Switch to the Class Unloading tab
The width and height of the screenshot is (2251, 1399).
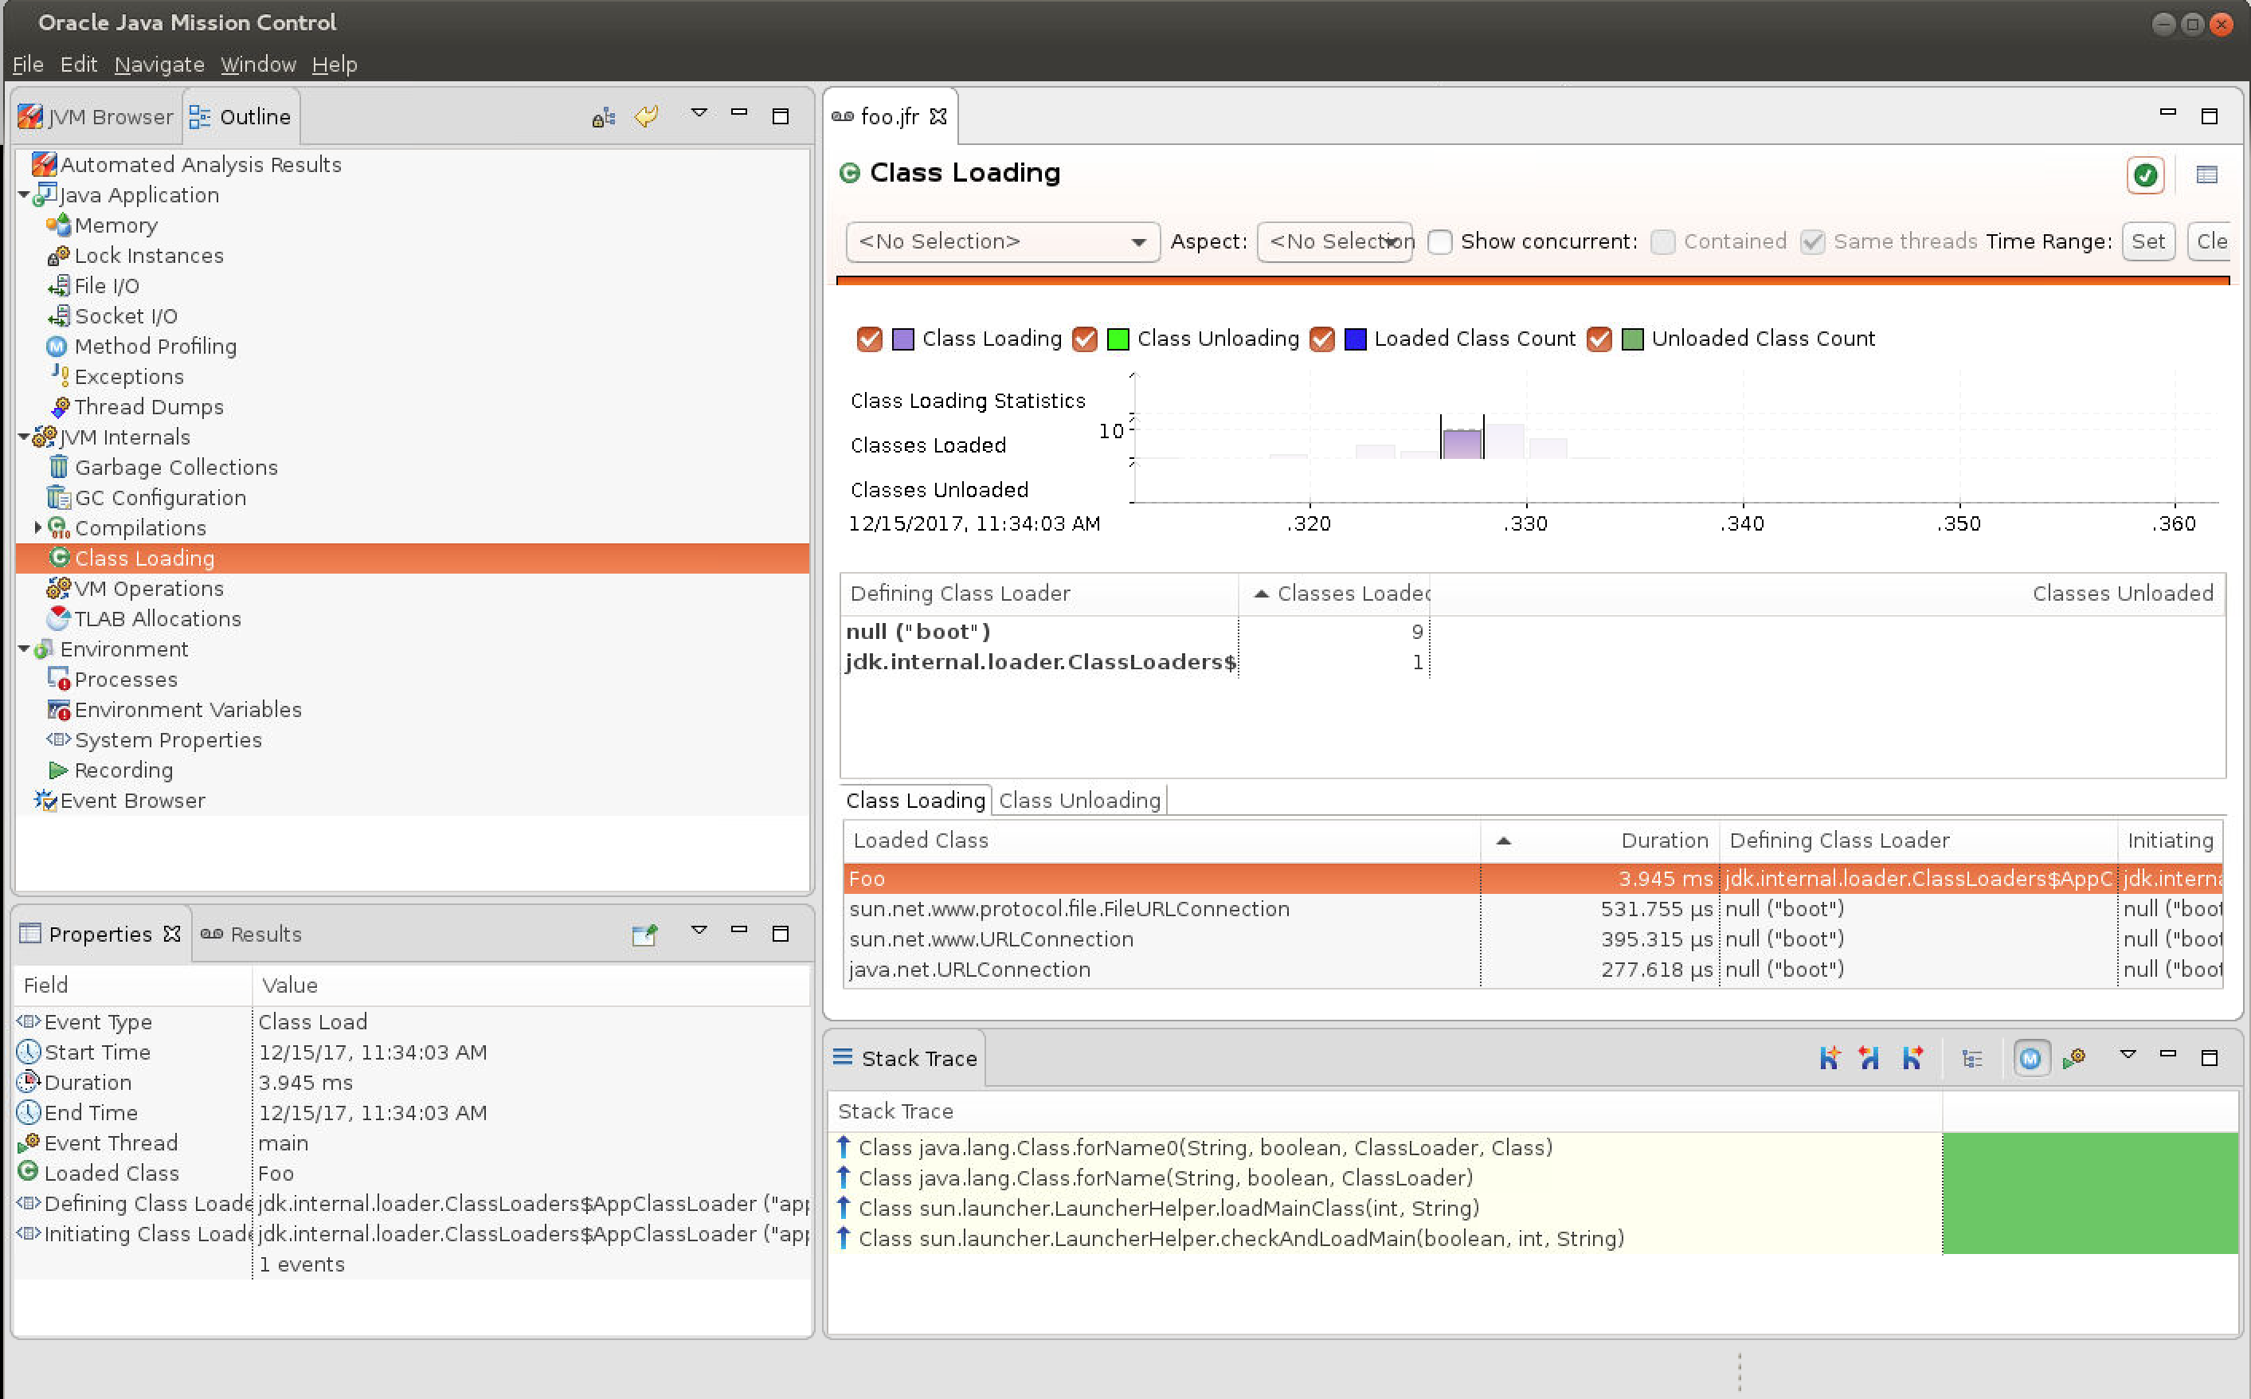1079,801
